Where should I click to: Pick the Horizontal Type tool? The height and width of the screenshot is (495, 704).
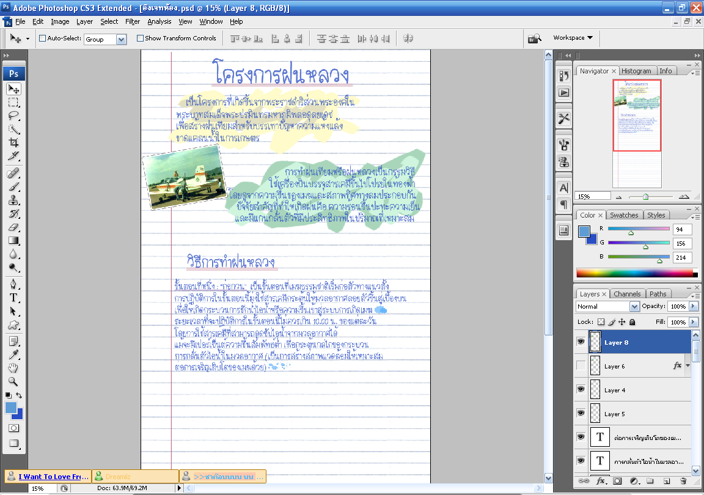pos(13,298)
